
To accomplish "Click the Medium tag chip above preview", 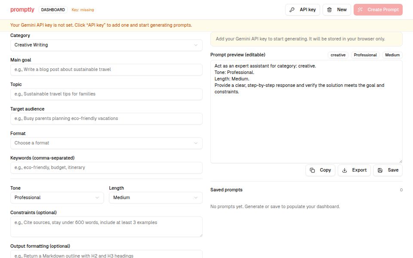I will [392, 55].
